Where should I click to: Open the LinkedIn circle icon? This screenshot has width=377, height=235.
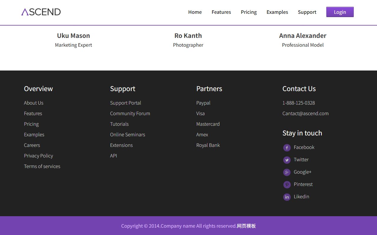coord(287,197)
